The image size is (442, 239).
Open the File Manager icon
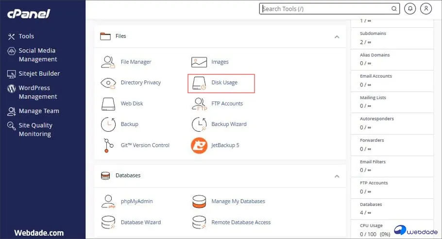pos(108,62)
